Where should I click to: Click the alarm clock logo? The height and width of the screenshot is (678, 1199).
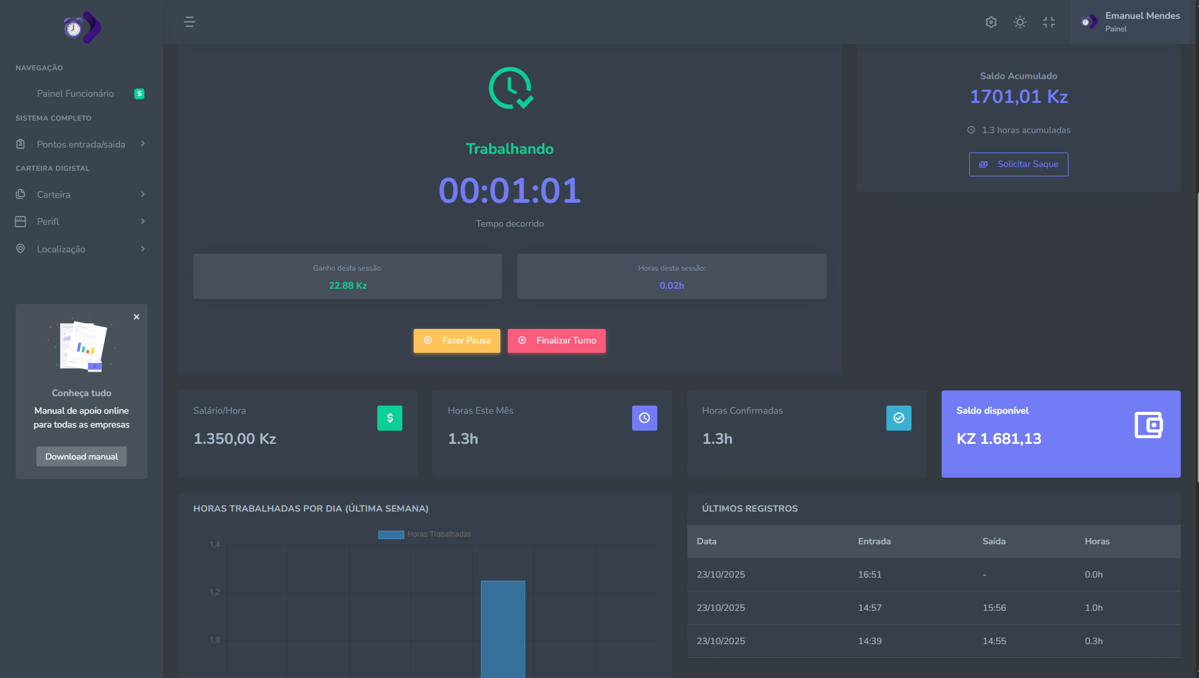(x=82, y=28)
